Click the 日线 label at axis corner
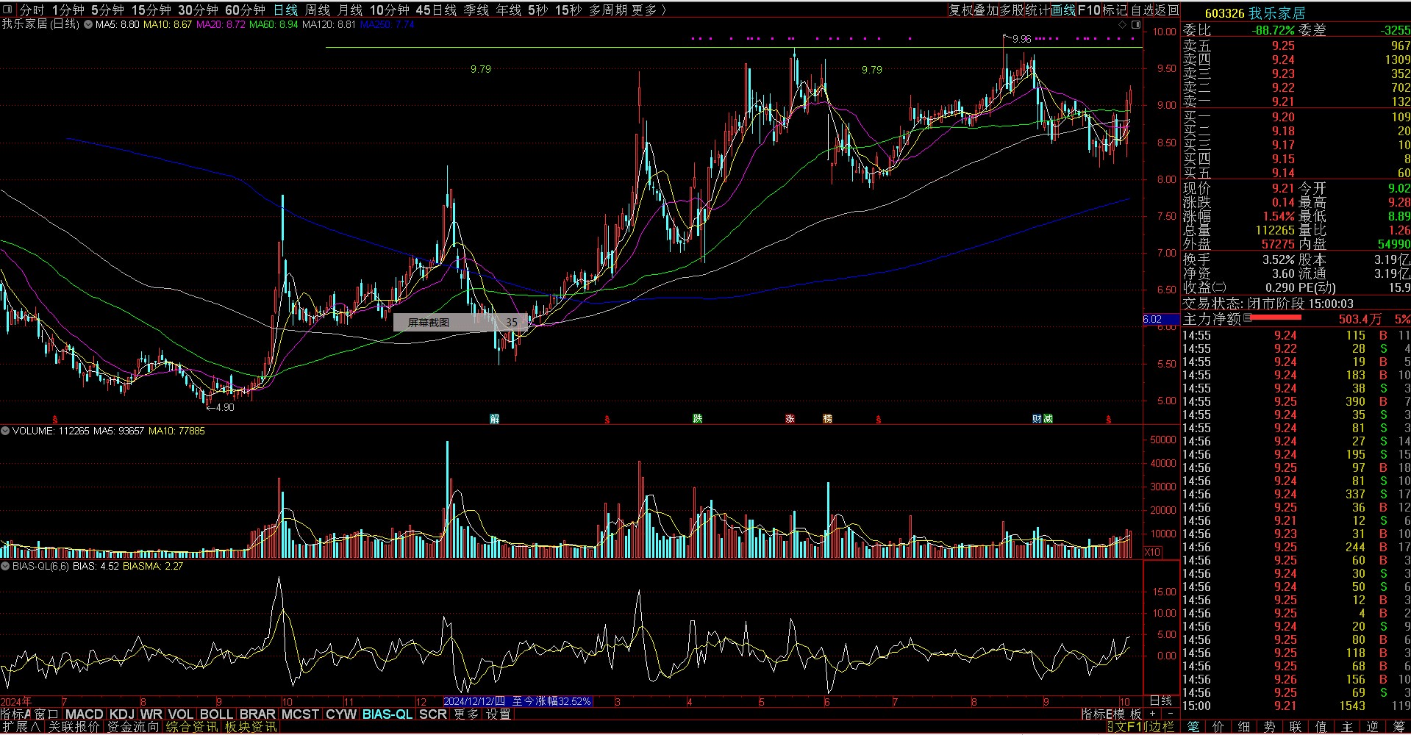The height and width of the screenshot is (735, 1411). [1160, 700]
